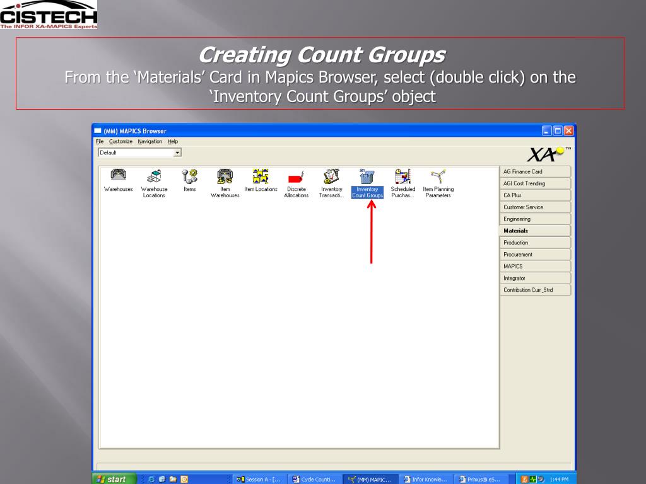The height and width of the screenshot is (484, 646).
Task: Switch to the AGI Cost Trending card
Action: pos(535,183)
